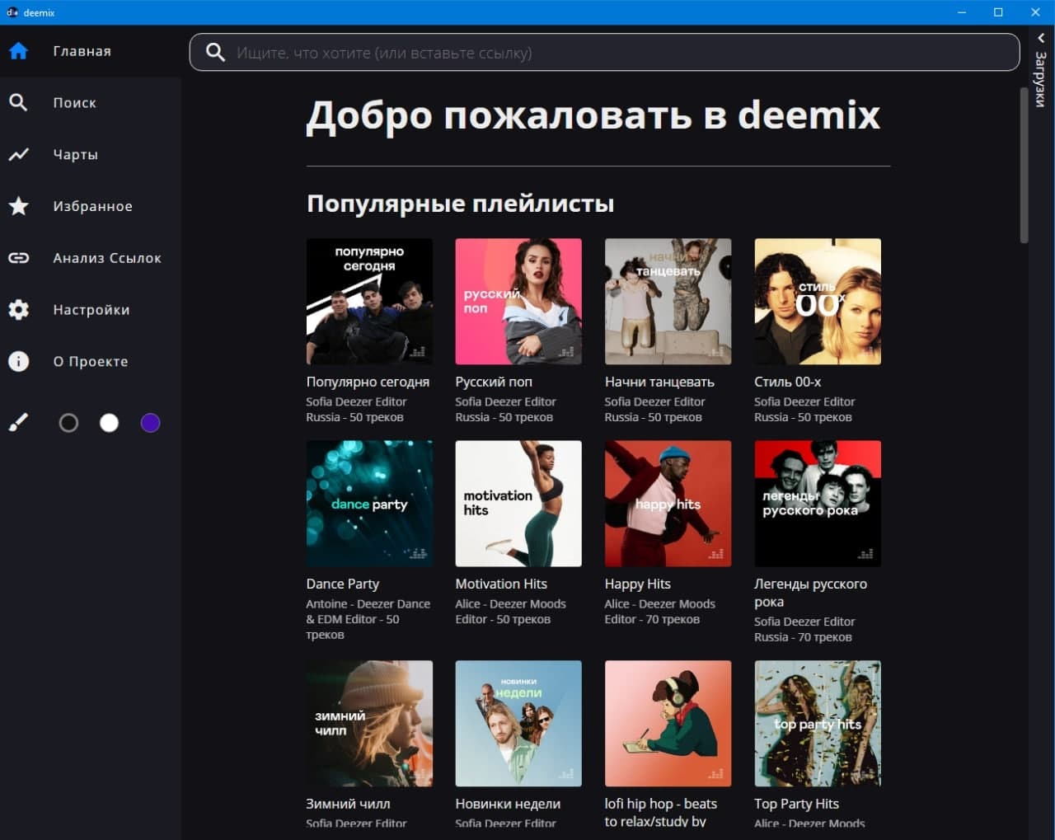The image size is (1055, 840).
Task: Click 'Antoine - Deezer Dance & EDM Editor' text
Action: (368, 612)
